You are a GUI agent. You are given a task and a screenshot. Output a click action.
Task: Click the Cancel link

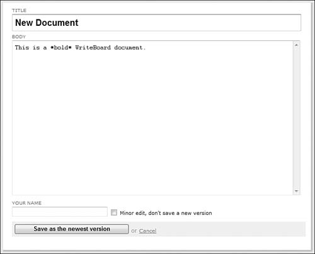147,231
